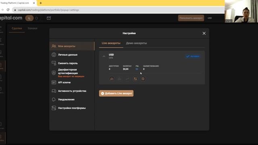The height and width of the screenshot is (145, 258).
Task: Switch to light theme sun icon
Action: tap(37, 18)
